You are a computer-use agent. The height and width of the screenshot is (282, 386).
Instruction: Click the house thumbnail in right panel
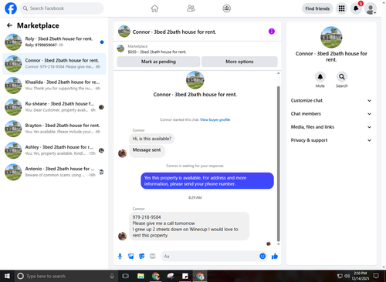pos(331,37)
